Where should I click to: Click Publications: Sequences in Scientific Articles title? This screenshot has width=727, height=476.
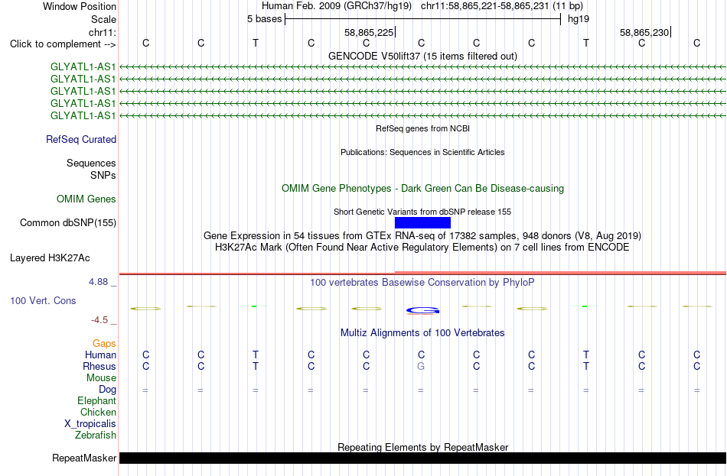coord(422,152)
